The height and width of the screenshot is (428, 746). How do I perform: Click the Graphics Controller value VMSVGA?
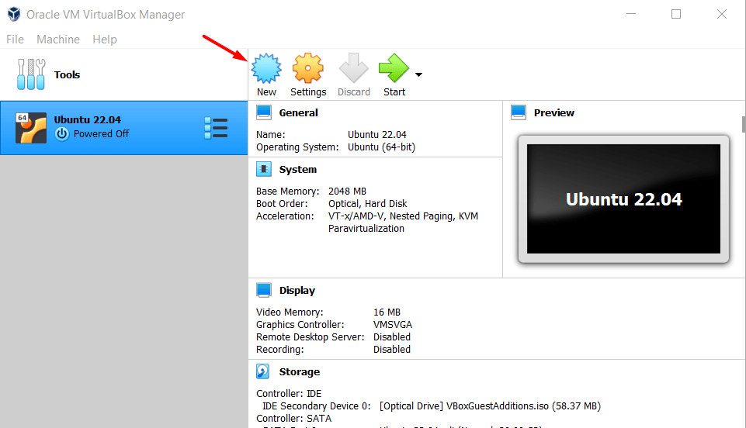pyautogui.click(x=393, y=324)
